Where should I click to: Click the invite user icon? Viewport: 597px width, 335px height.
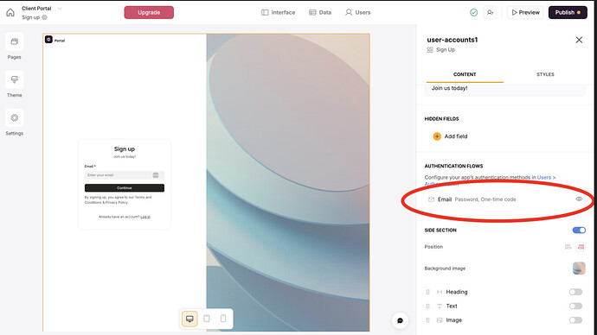click(490, 13)
